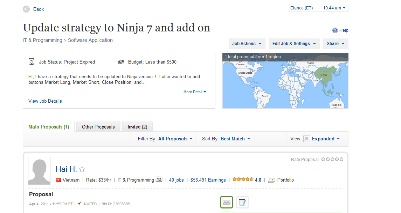Click the notepad edit icon beside the envelope
Viewport: 401px width, 213px height.
pos(242,202)
